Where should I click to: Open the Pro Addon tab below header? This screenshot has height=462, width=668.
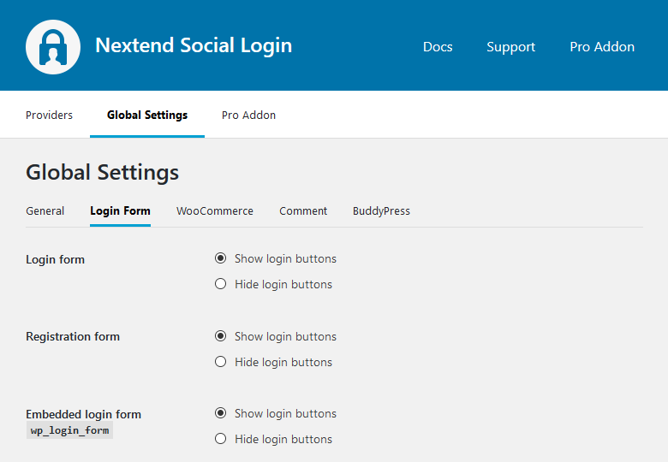point(248,115)
